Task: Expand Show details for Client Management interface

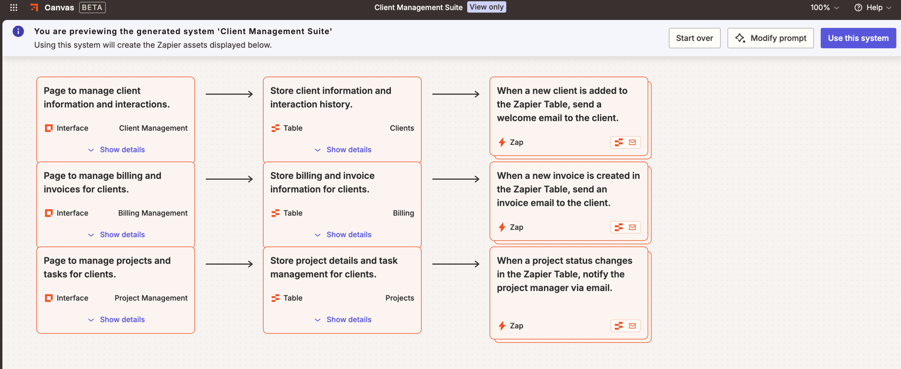Action: [x=116, y=150]
